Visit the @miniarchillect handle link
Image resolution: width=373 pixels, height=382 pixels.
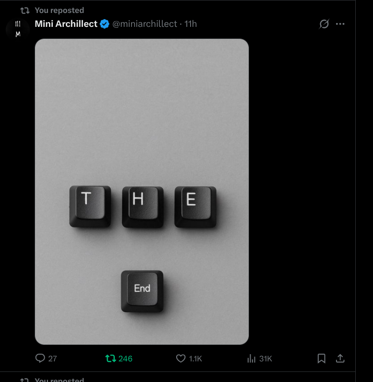click(x=144, y=24)
